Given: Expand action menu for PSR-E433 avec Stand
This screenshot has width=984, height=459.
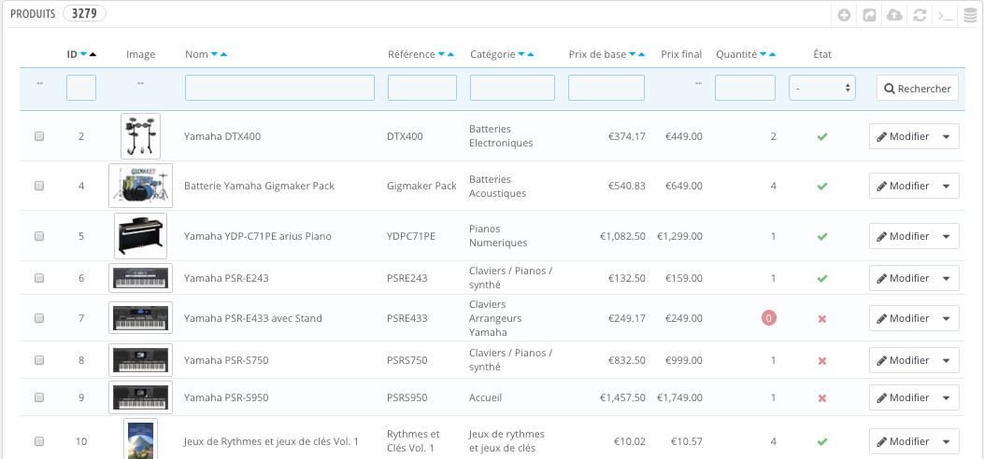Looking at the screenshot, I should pyautogui.click(x=947, y=318).
